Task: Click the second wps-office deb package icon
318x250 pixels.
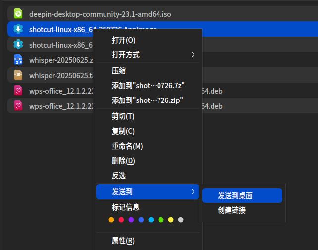Action: point(18,106)
